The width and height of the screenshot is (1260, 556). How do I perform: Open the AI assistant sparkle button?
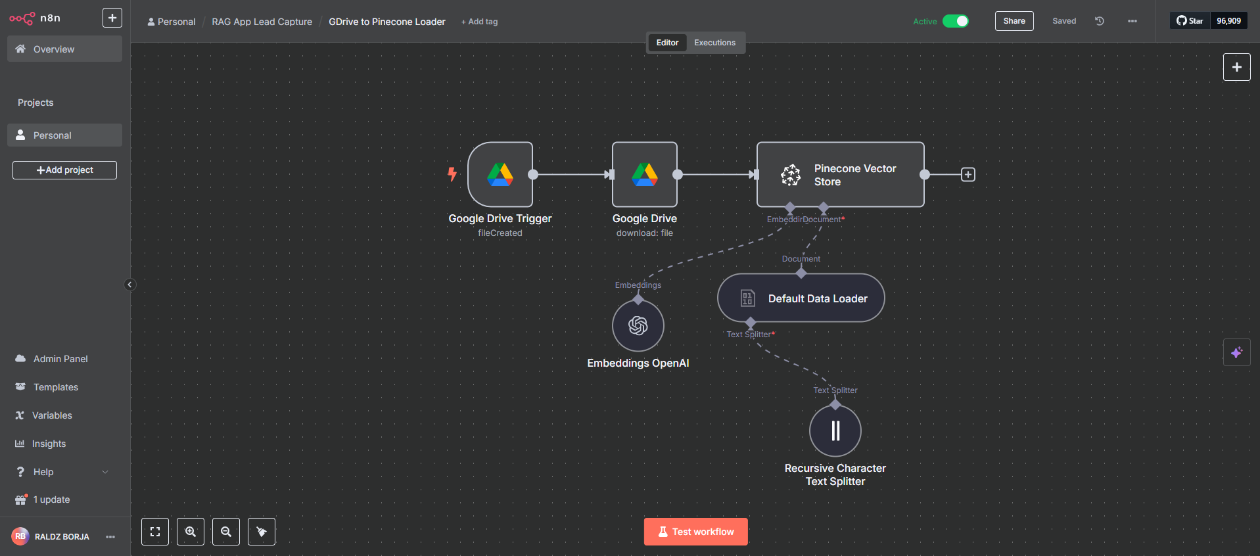tap(1237, 353)
